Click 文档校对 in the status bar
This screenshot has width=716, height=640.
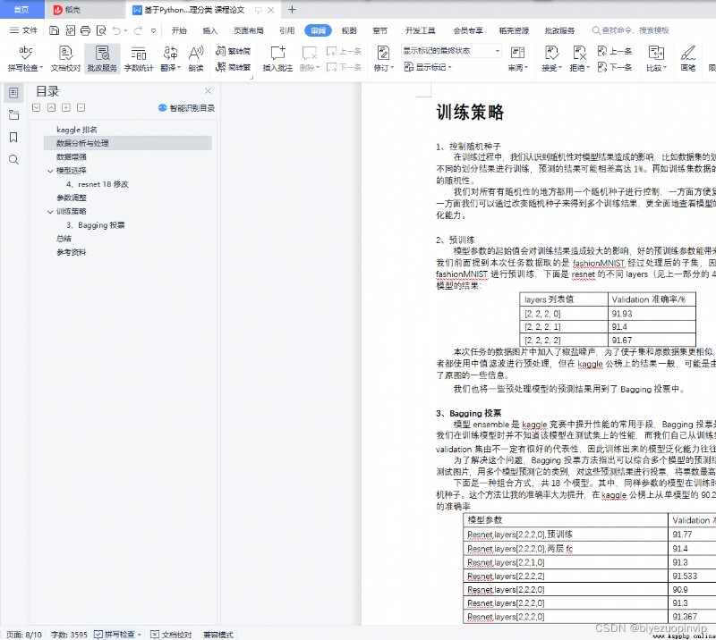click(x=171, y=635)
